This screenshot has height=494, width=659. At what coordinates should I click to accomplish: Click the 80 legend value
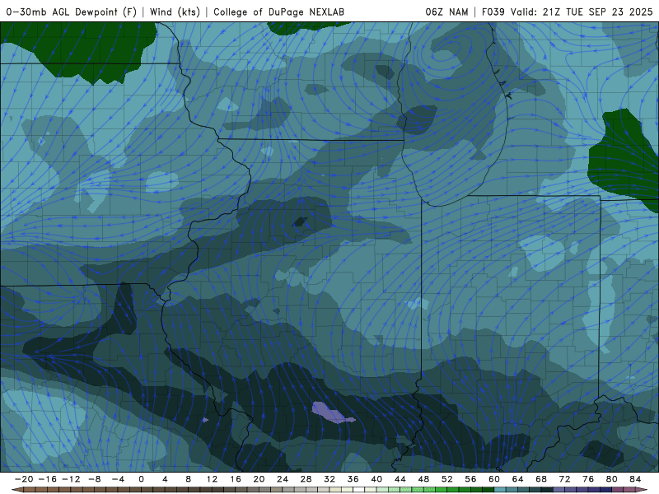pyautogui.click(x=612, y=479)
